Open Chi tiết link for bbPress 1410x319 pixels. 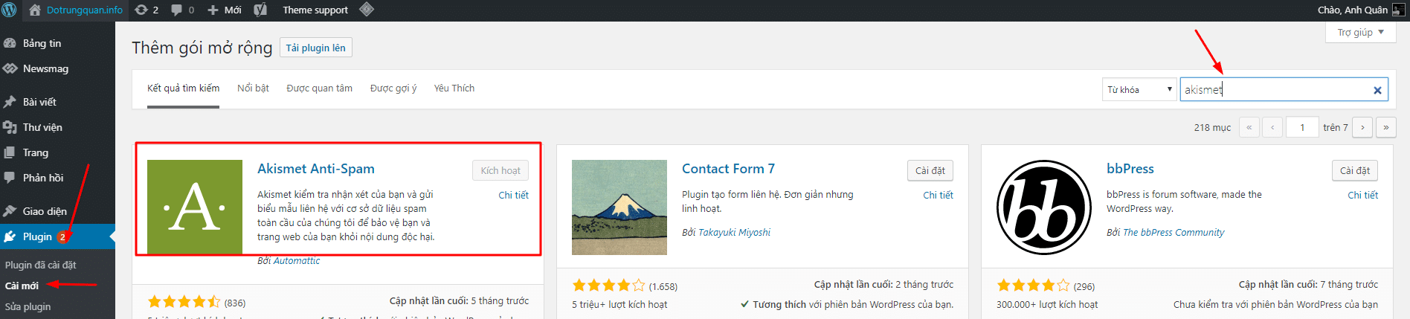1362,195
